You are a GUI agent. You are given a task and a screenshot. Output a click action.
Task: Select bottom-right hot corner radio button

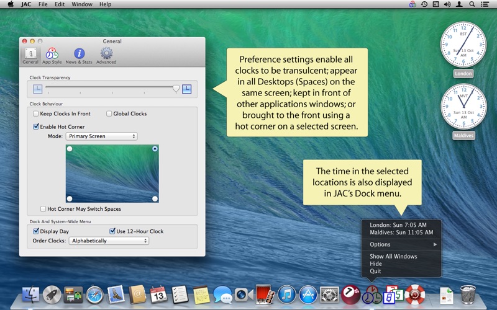click(155, 198)
